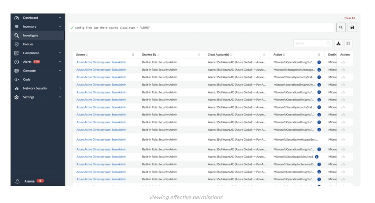Expand the Dashboard menu chevron

click(x=60, y=18)
